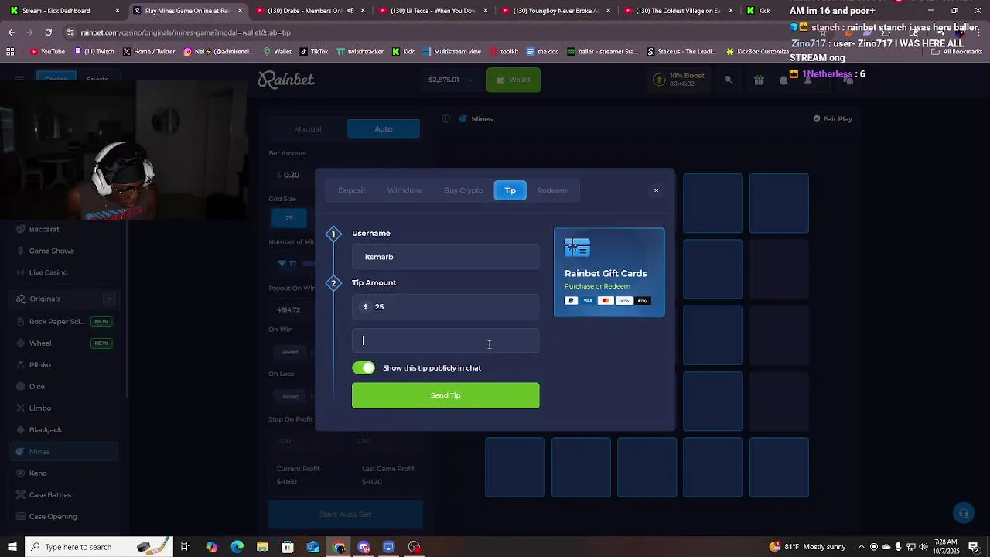990x557 pixels.
Task: Select the Sports tab in sidebar
Action: pos(97,79)
